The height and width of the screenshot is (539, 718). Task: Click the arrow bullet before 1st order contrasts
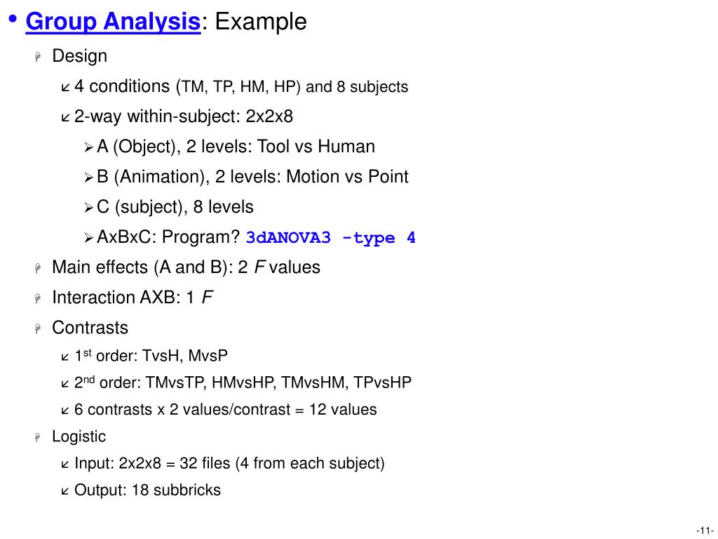65,357
